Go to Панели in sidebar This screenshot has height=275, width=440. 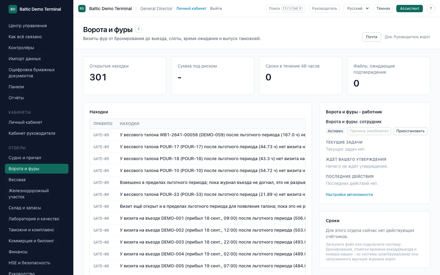(37, 87)
